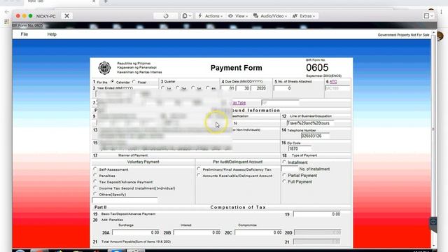This screenshot has height=252, width=448.
Task: Click the '0605' form number text
Action: click(317, 68)
